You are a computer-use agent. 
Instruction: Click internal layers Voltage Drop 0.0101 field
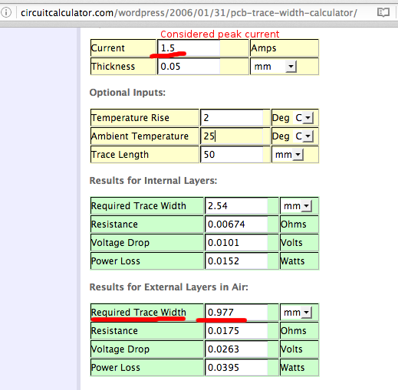pos(236,242)
